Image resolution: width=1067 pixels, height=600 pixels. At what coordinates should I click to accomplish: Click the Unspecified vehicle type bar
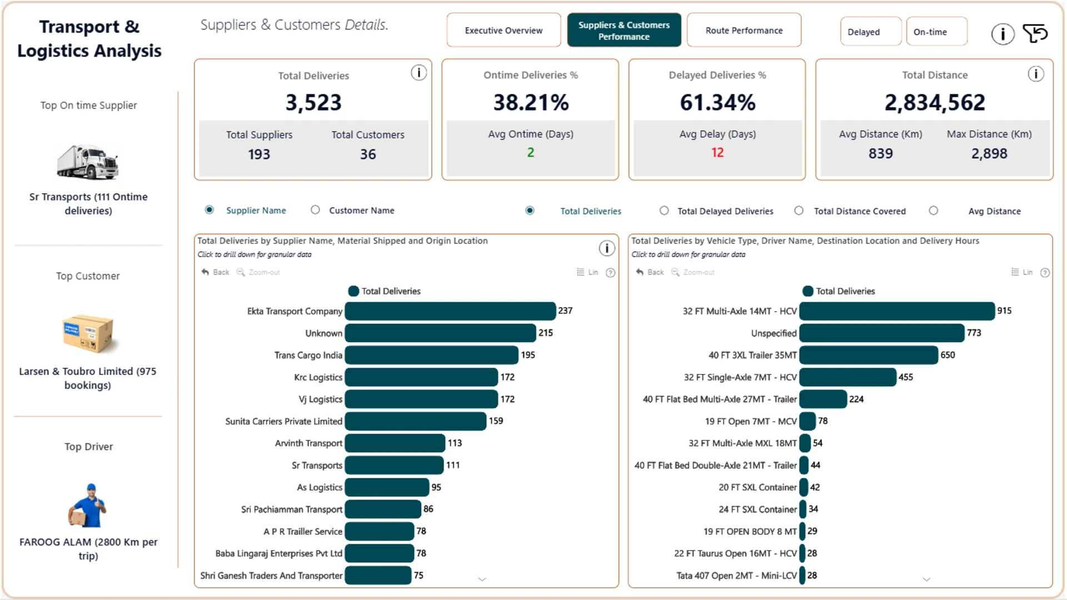click(x=882, y=333)
